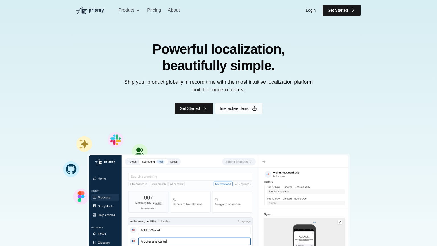Screen dimensions: 437x246
Task: Collapse side panel with arrow icon
Action: (264, 162)
